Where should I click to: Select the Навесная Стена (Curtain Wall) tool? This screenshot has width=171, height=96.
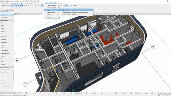pos(5,53)
